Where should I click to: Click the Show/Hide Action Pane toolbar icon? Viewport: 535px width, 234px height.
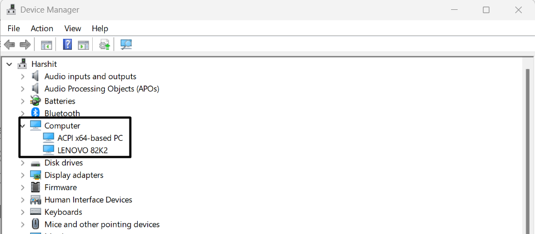point(83,45)
